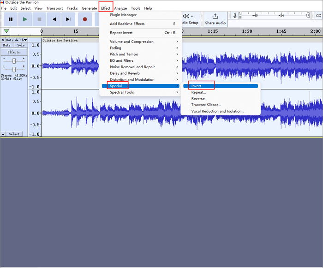Open the track Effects panel
Viewport: 323px width, 268px height.
(14, 52)
